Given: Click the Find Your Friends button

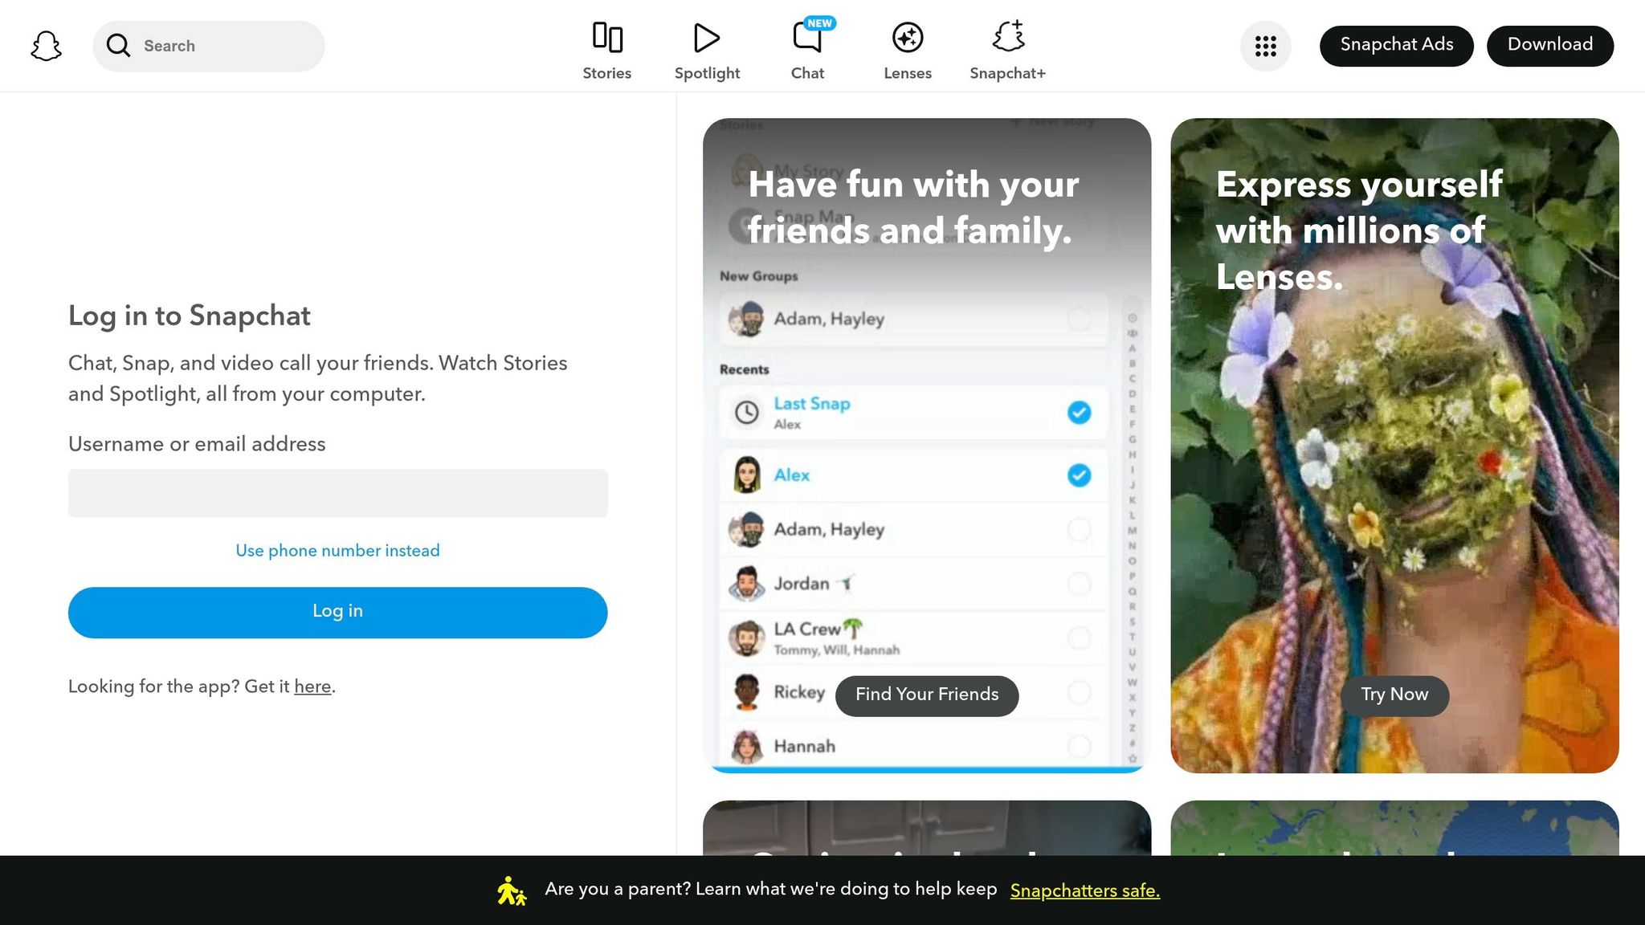Looking at the screenshot, I should click(x=927, y=695).
